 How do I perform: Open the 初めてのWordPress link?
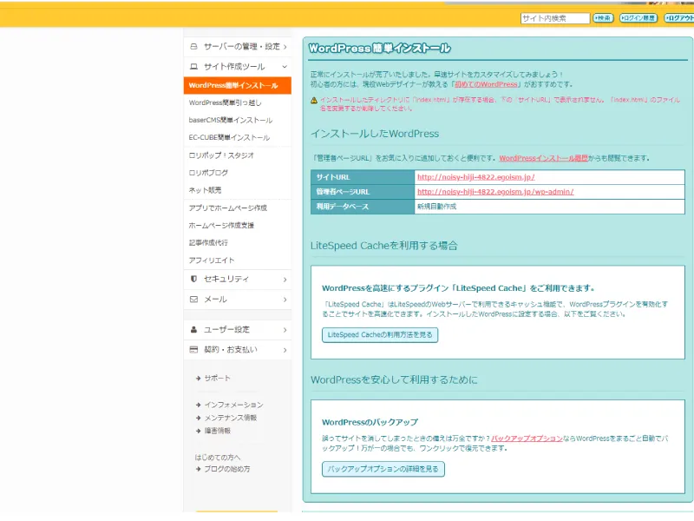coord(486,84)
